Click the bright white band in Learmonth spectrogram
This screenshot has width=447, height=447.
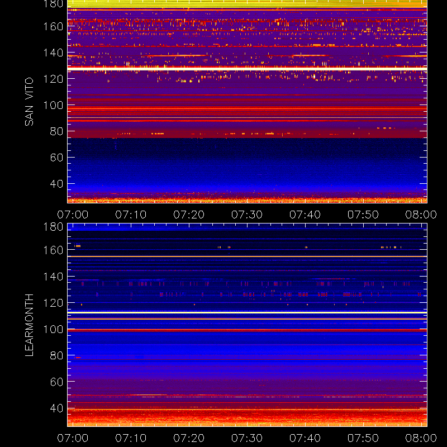(x=247, y=313)
